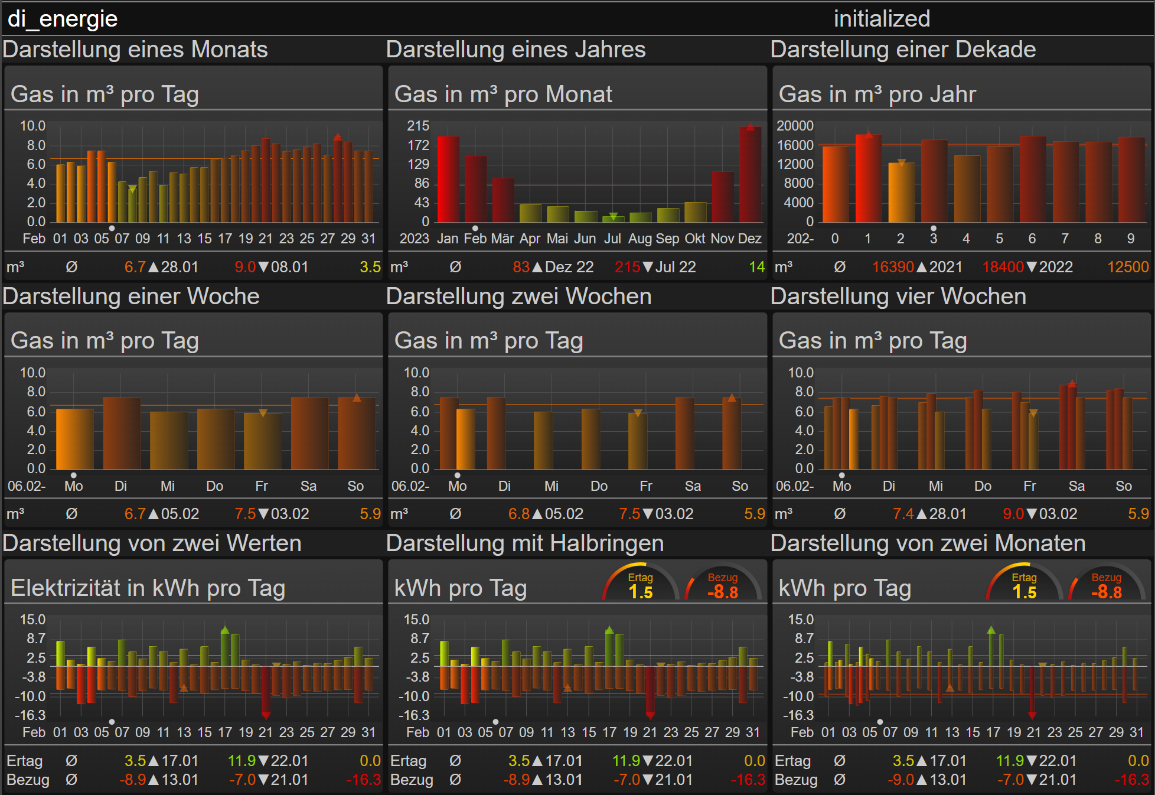Click the 18400 maximum value in decade footer
Screen dimensions: 1155x795
tap(1003, 267)
